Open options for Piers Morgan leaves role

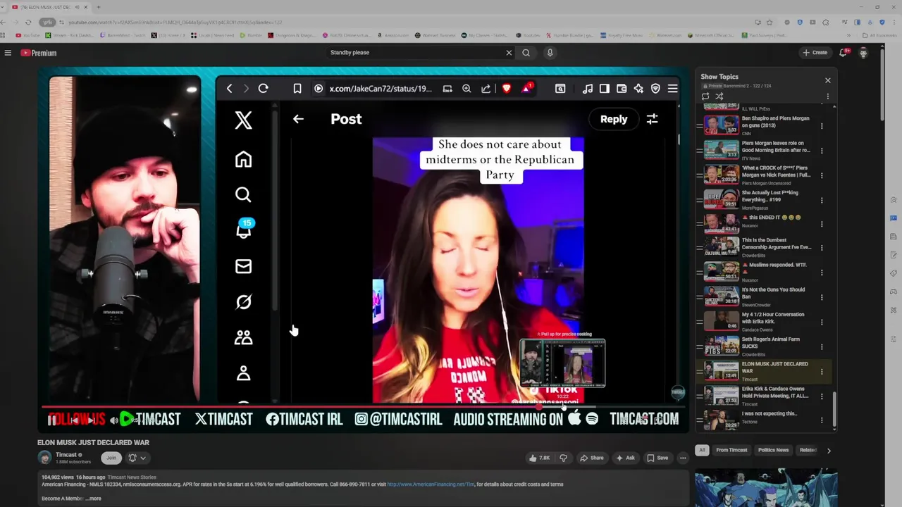[822, 151]
